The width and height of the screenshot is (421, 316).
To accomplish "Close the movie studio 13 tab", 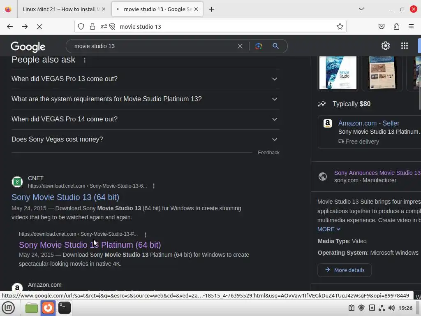I will click(196, 9).
